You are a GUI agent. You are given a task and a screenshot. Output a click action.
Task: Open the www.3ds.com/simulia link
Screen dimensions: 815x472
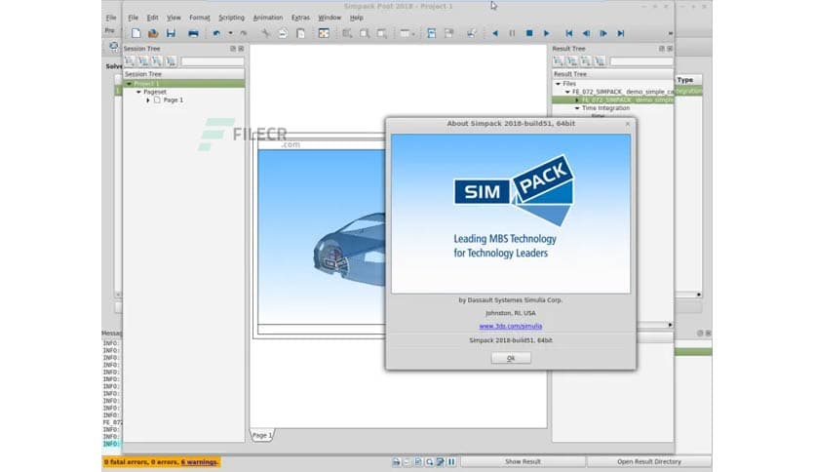[x=511, y=327]
